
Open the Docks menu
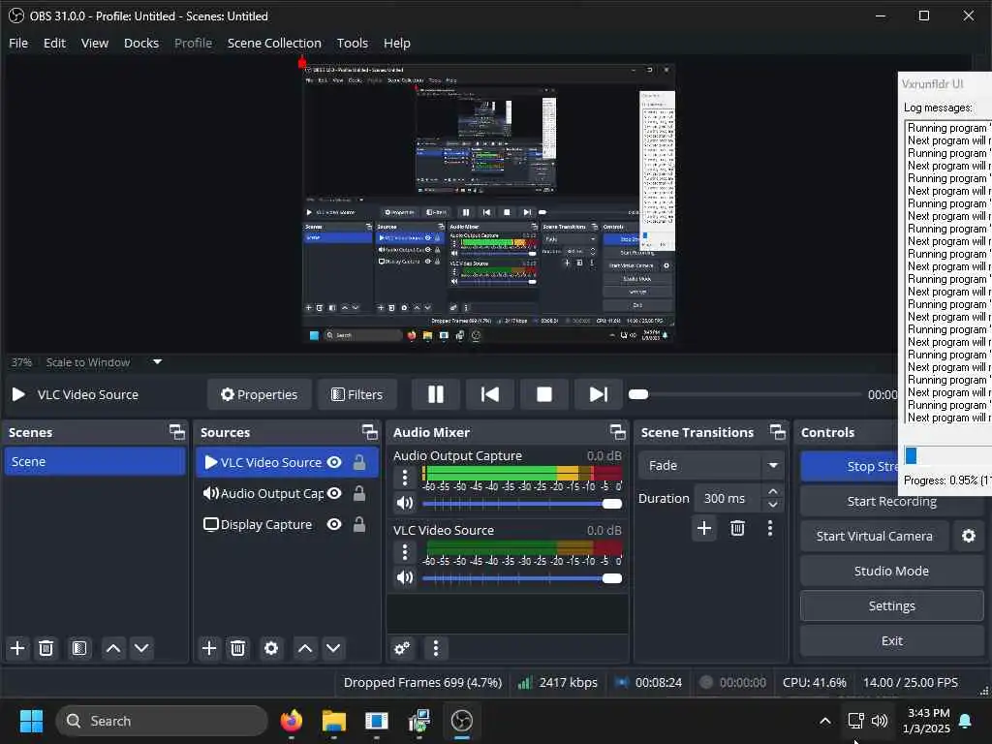coord(141,43)
